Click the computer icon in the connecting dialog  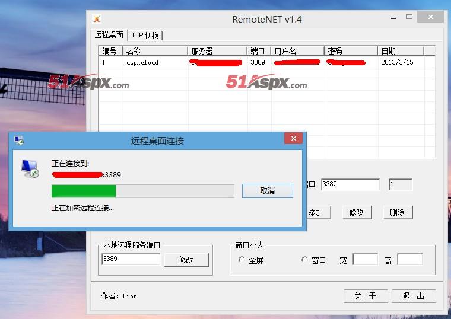(30, 168)
